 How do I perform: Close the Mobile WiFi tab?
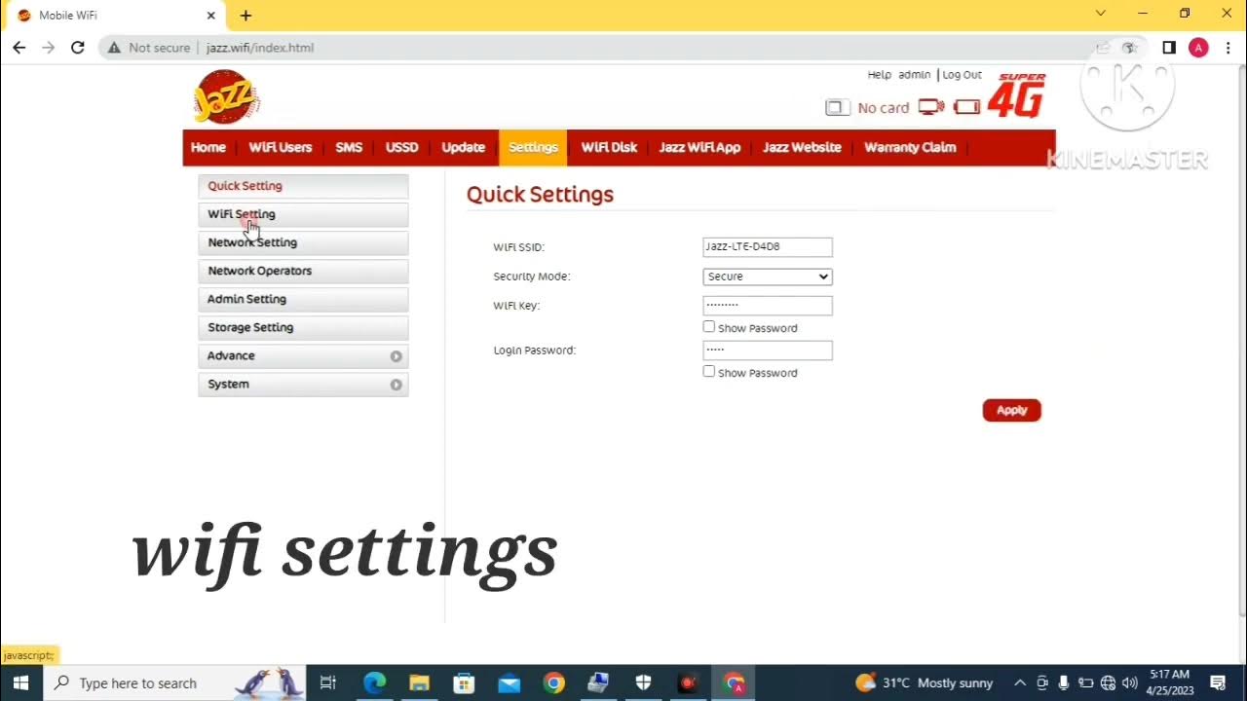point(210,15)
